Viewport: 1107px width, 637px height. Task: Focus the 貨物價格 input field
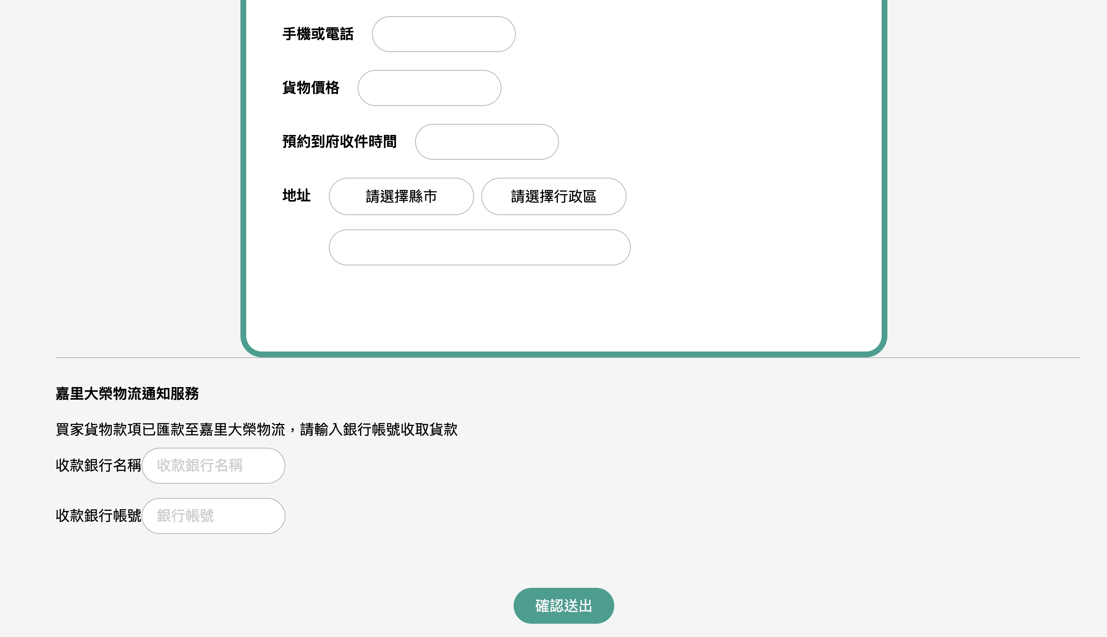tap(429, 88)
